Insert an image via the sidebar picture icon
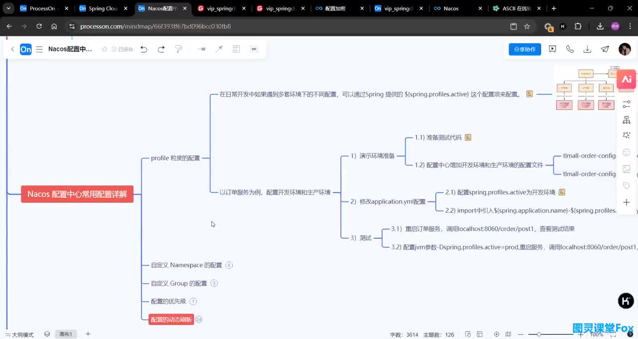The width and height of the screenshot is (638, 339). [627, 169]
